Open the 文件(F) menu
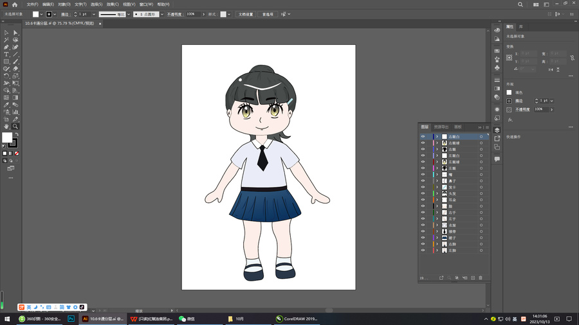Screen dimensions: 579x325 tap(32, 4)
